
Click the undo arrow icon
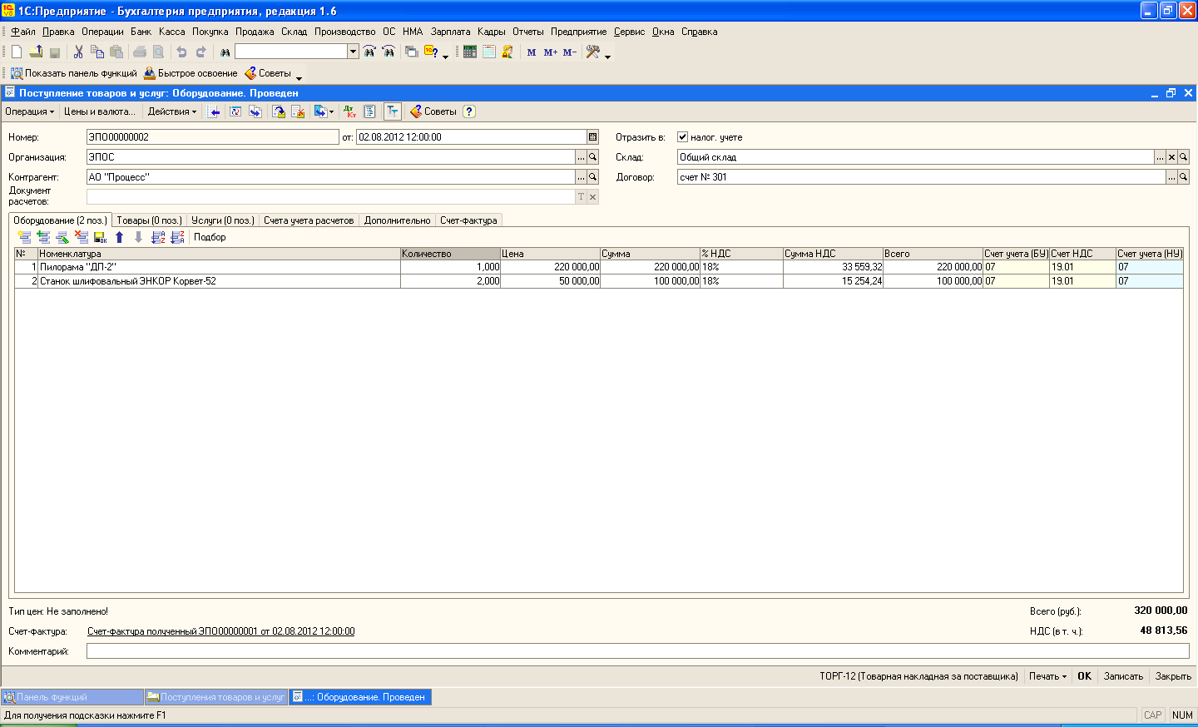[181, 52]
